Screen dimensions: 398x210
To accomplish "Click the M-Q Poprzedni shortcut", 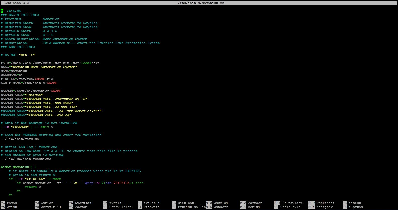I will (322, 203).
